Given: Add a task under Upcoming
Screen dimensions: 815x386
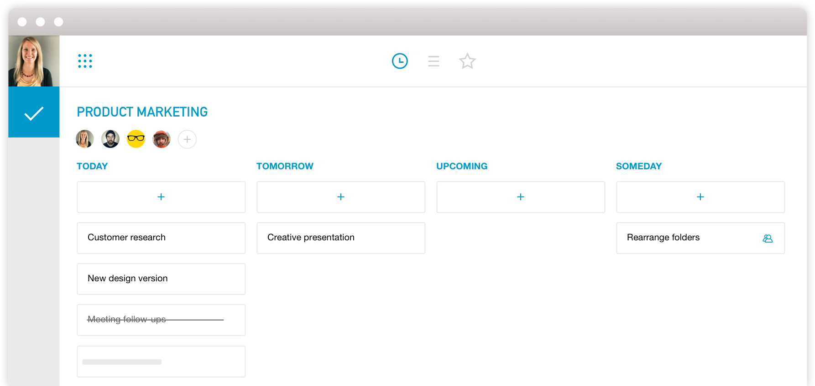Looking at the screenshot, I should 521,197.
